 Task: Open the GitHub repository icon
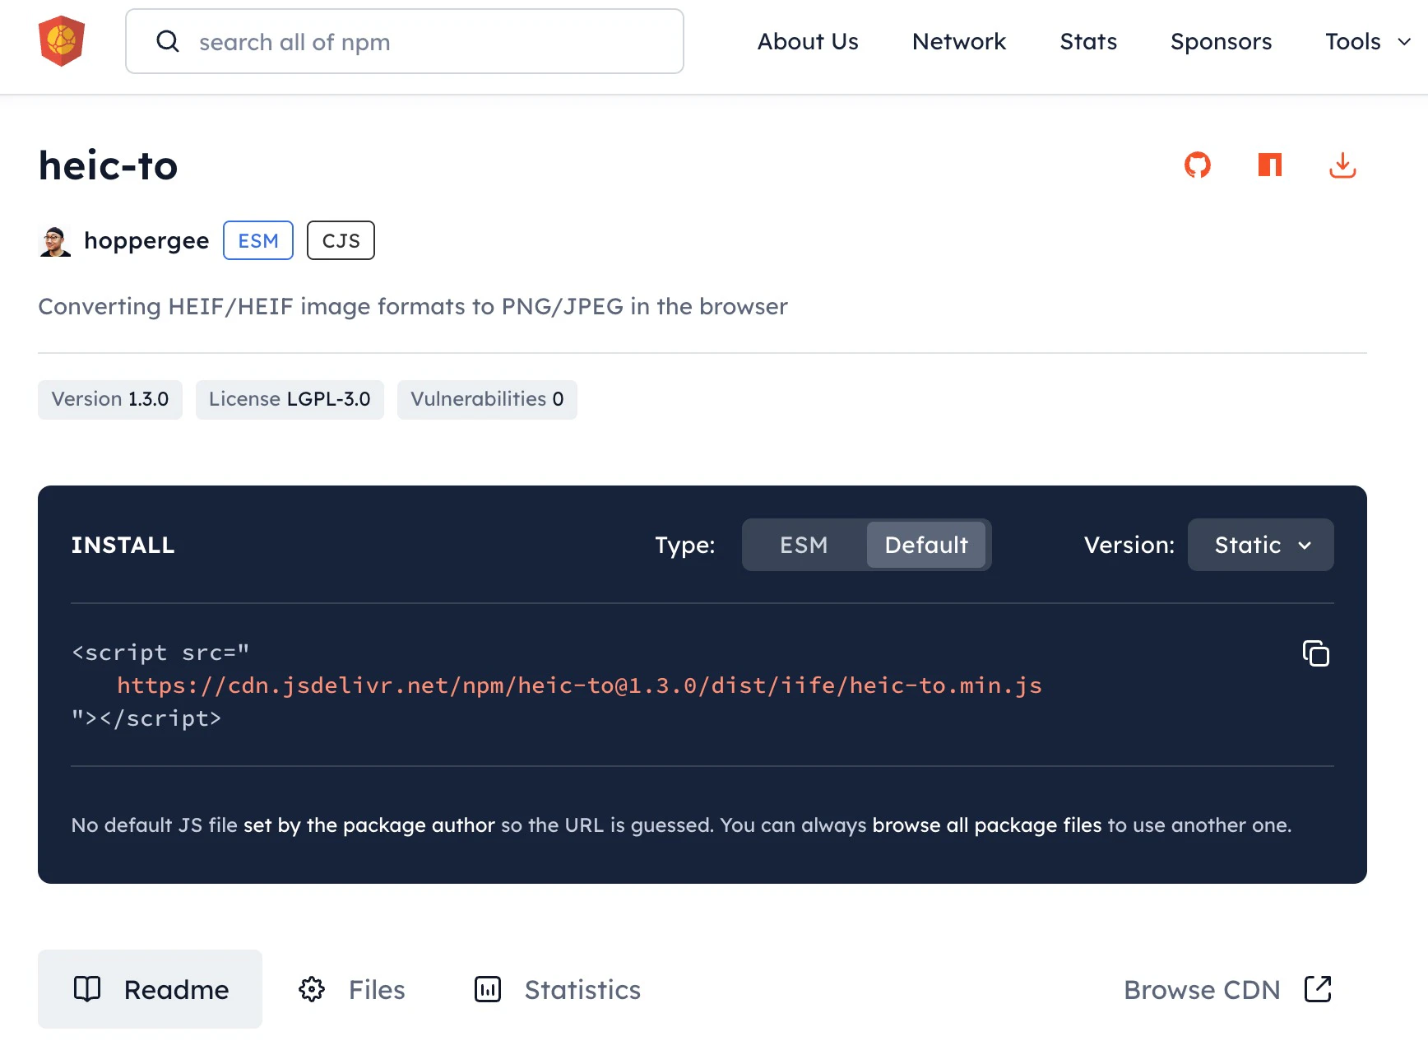point(1198,165)
